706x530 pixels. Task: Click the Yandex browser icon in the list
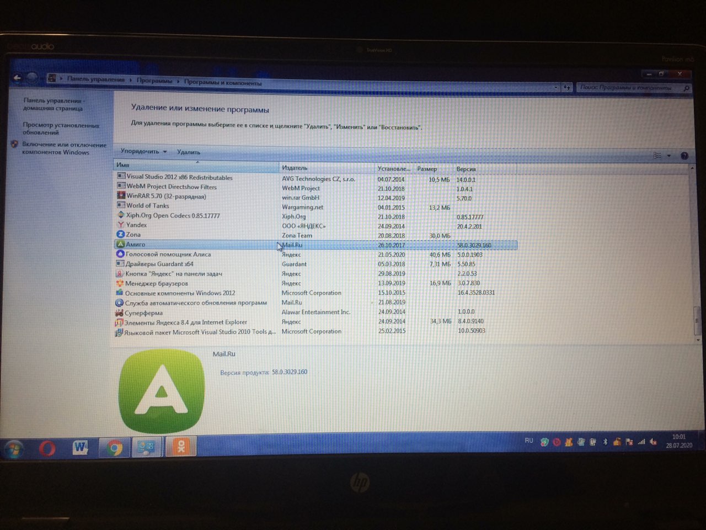(121, 225)
